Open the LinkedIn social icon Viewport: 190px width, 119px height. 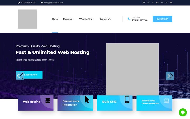pyautogui.click(x=162, y=3)
